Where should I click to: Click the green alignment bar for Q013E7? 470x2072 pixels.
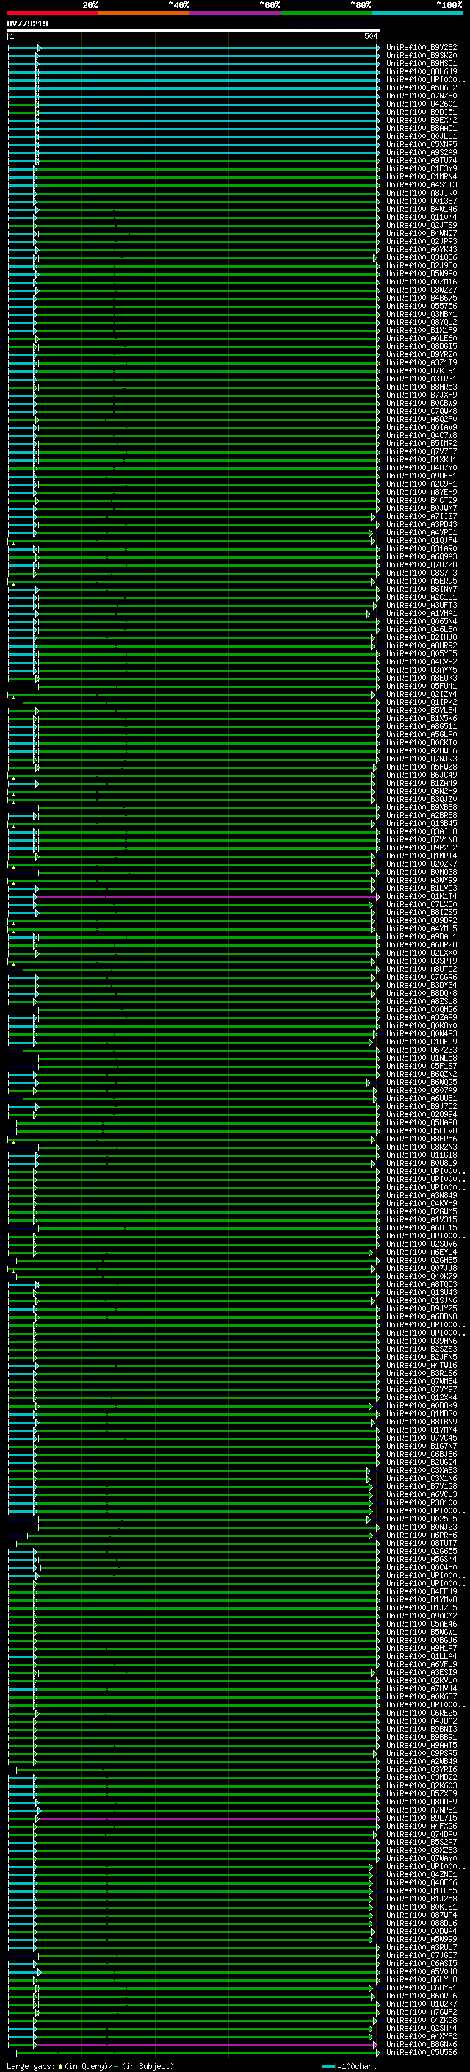tap(206, 201)
